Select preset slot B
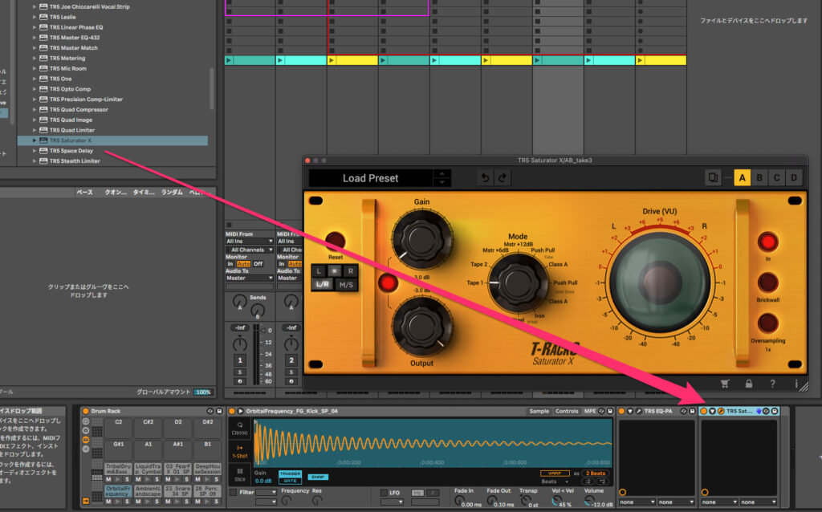Image resolution: width=822 pixels, height=512 pixels. pyautogui.click(x=760, y=177)
